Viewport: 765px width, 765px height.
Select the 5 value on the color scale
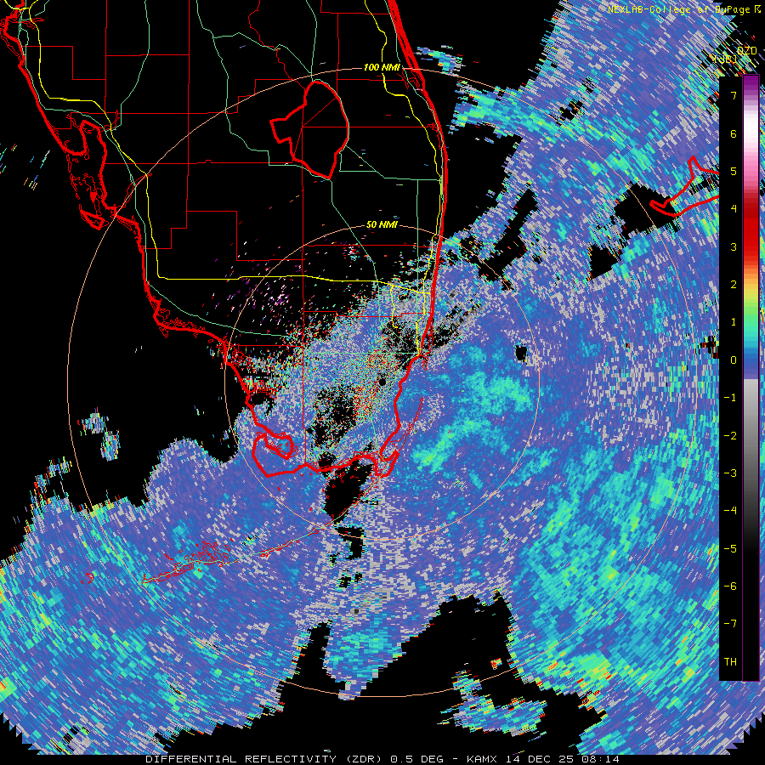pos(734,171)
